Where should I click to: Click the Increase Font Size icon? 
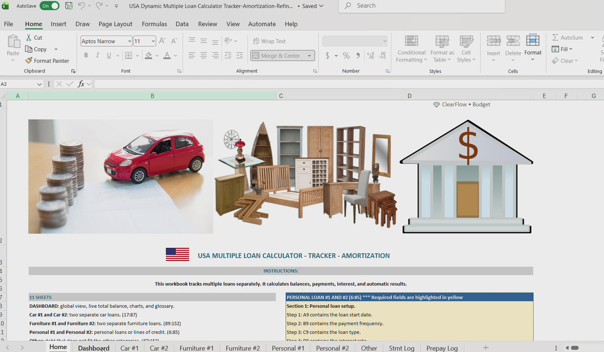[163, 41]
